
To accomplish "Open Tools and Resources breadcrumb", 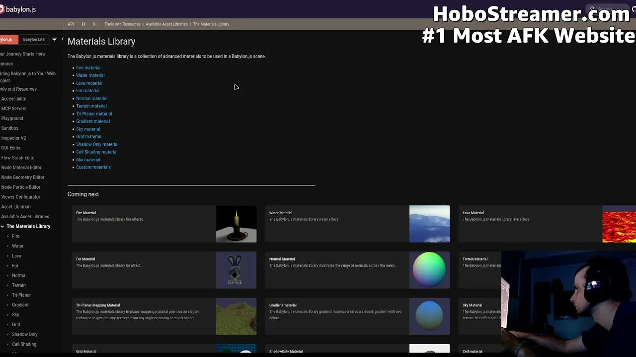I will point(122,24).
